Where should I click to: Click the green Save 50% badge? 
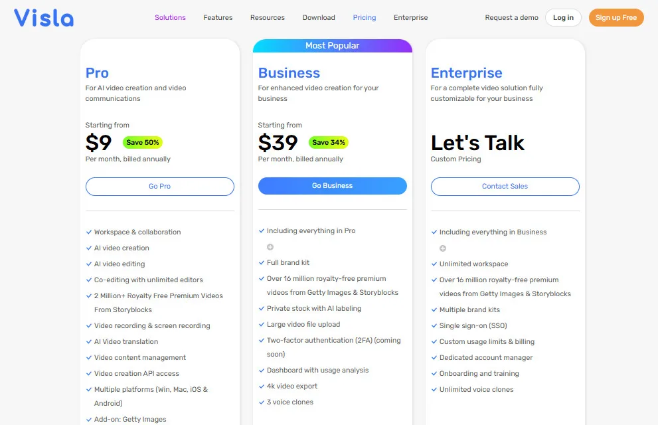(143, 142)
